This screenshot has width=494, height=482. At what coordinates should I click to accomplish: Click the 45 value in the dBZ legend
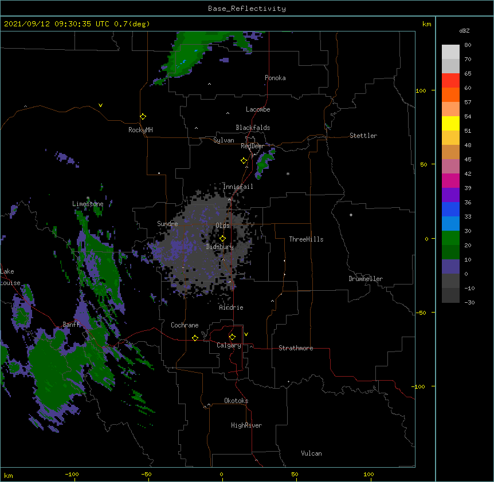tap(468, 159)
